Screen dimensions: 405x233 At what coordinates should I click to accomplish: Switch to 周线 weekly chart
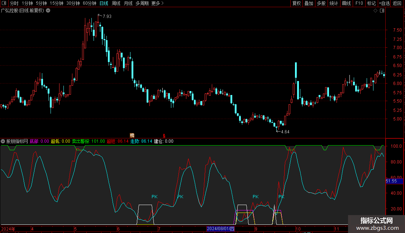[116, 3]
